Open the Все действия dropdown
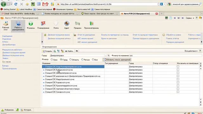The image size is (203, 114). click(191, 51)
